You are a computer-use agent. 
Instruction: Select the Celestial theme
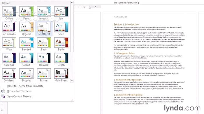pos(9,58)
